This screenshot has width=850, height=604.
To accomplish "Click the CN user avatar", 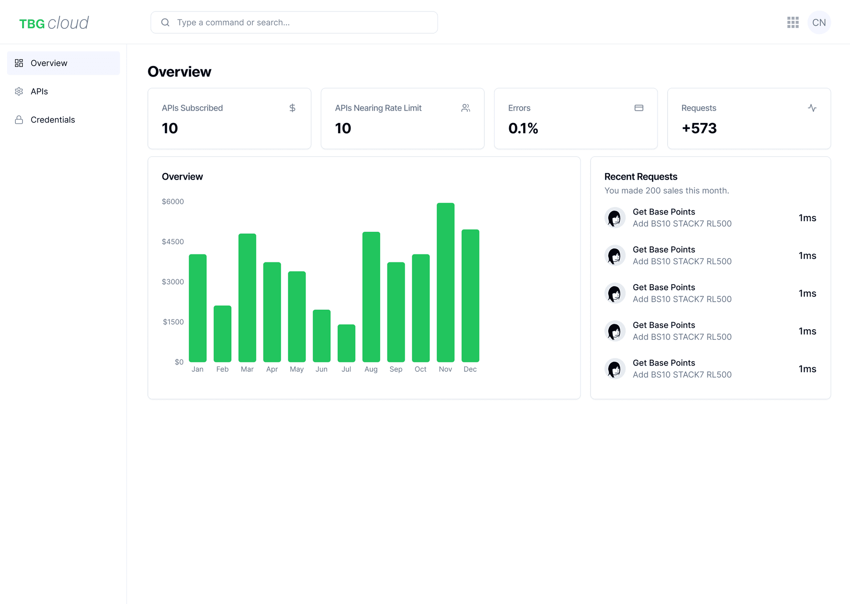I will (819, 23).
